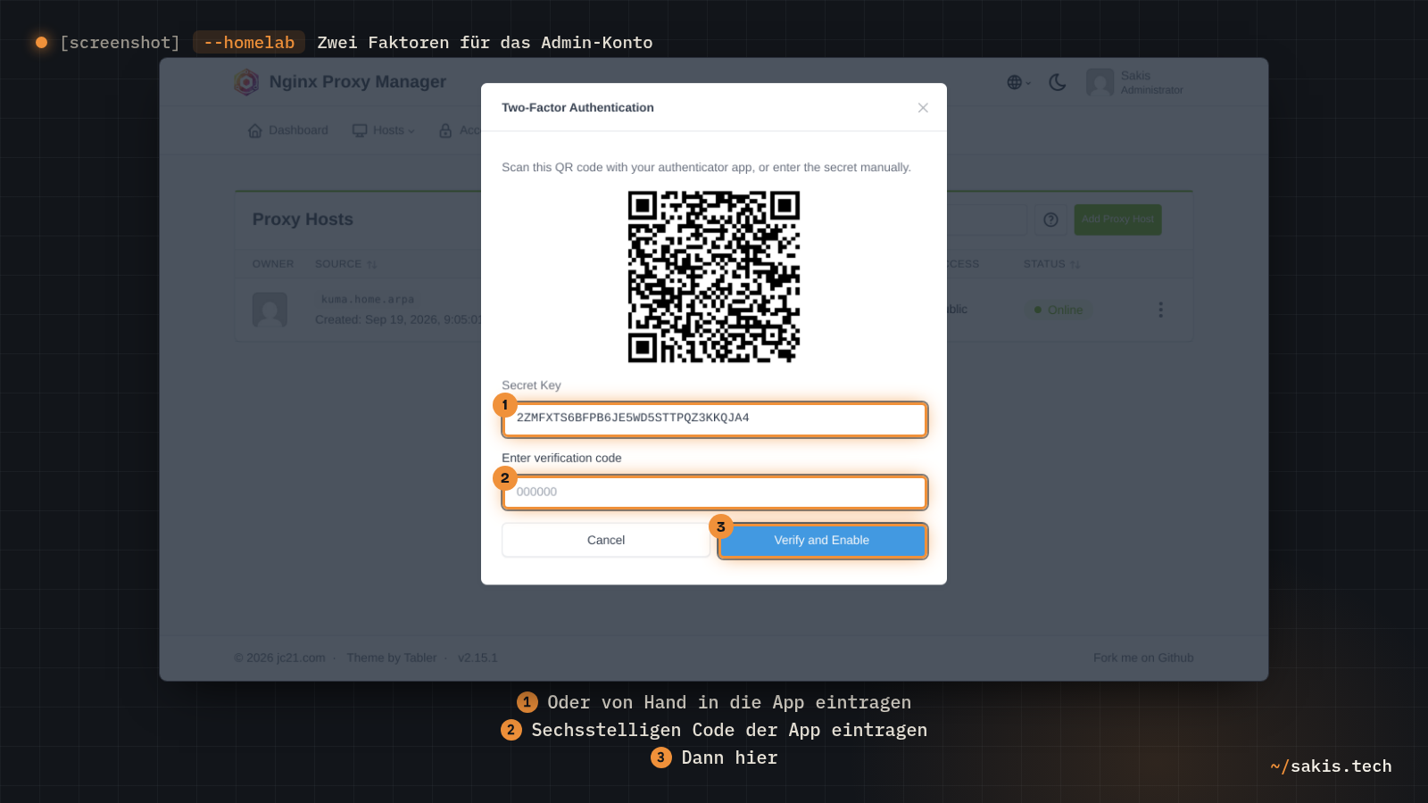Open the Sakis Administrator user menu
Image resolution: width=1428 pixels, height=803 pixels.
pos(1134,82)
